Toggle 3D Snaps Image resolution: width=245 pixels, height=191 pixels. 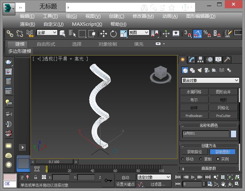pos(188,33)
